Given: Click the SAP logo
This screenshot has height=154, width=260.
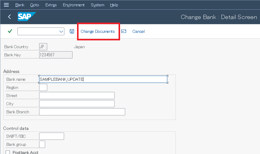Looking at the screenshot, I should [x=27, y=17].
